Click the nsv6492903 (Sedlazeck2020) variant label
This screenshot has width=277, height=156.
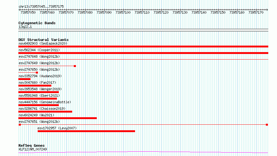pyautogui.click(x=43, y=43)
